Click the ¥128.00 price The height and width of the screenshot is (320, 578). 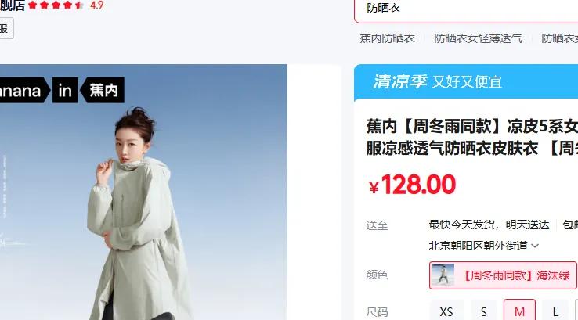click(412, 185)
